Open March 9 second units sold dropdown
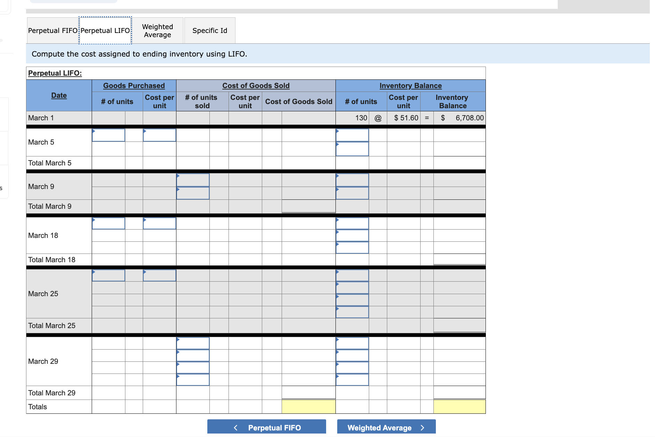655x437 pixels. point(193,193)
